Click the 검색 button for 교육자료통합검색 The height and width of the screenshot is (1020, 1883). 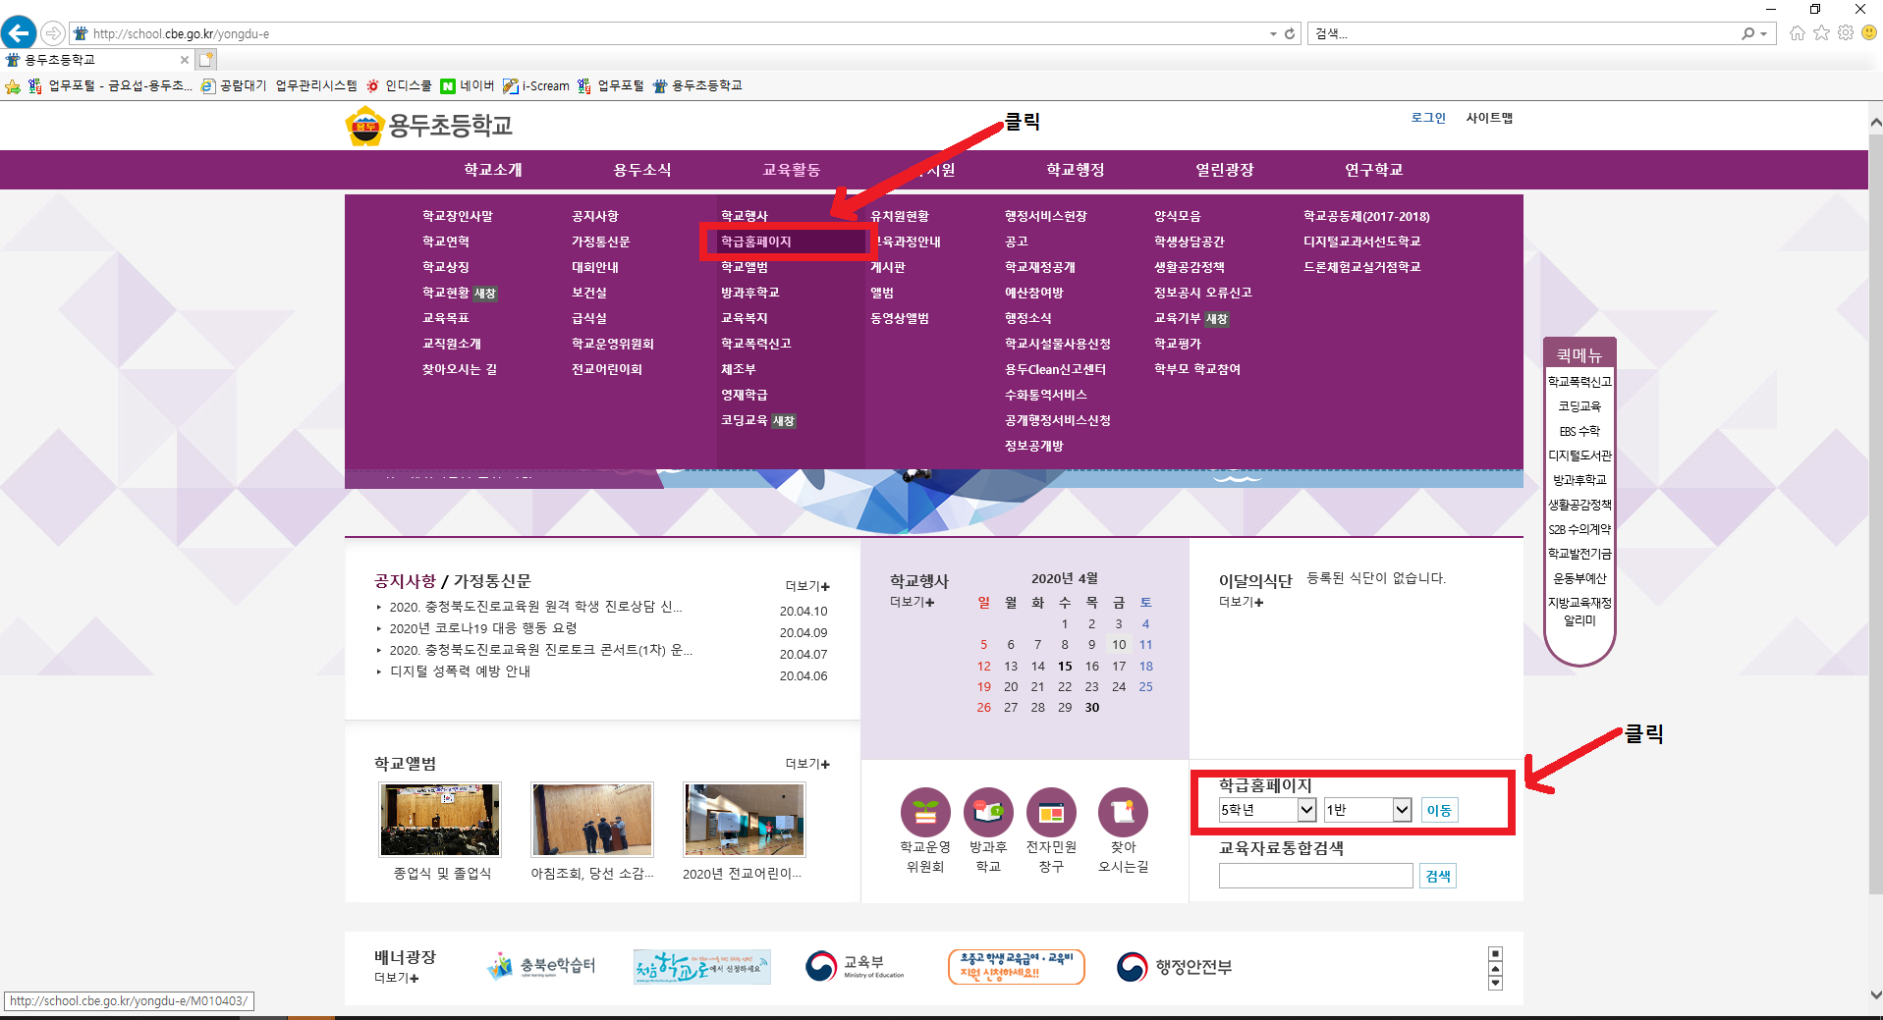point(1438,876)
